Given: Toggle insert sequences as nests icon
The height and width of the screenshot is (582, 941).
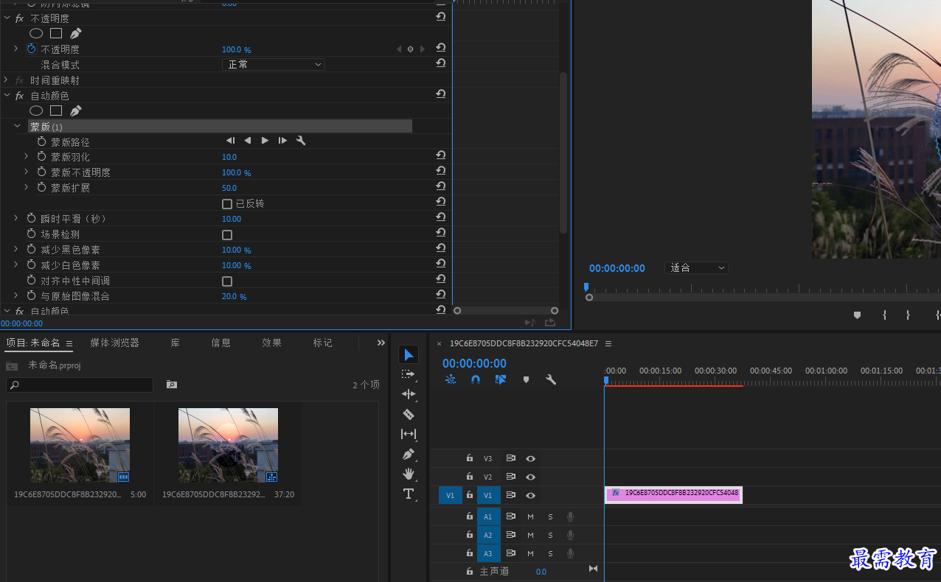Looking at the screenshot, I should tap(451, 379).
